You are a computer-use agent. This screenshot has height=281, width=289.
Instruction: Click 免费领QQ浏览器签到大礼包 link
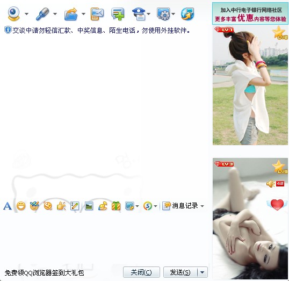[x=44, y=273]
